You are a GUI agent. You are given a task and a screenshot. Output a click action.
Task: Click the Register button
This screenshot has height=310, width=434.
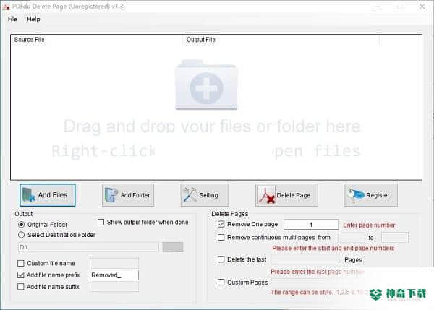(x=371, y=195)
